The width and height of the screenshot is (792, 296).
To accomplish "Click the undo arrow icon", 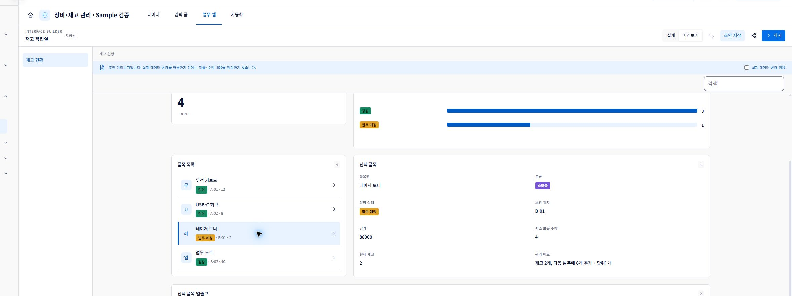I will pyautogui.click(x=711, y=36).
